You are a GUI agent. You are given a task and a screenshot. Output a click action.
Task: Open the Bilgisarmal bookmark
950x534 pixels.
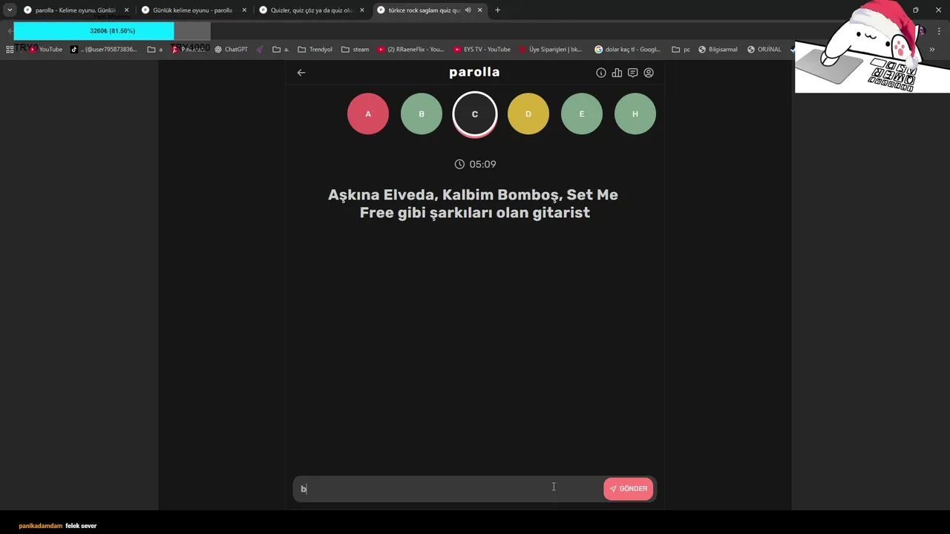tap(718, 49)
